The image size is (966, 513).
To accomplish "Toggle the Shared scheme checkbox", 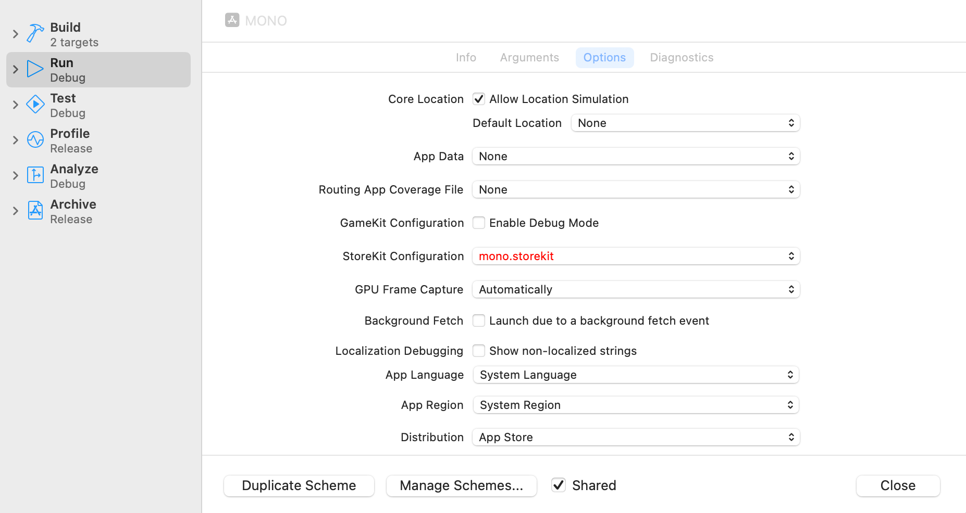I will tap(559, 485).
